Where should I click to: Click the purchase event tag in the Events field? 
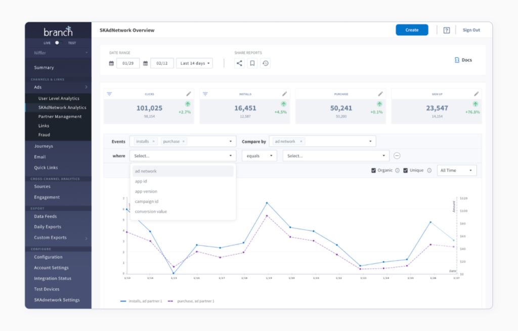point(171,141)
